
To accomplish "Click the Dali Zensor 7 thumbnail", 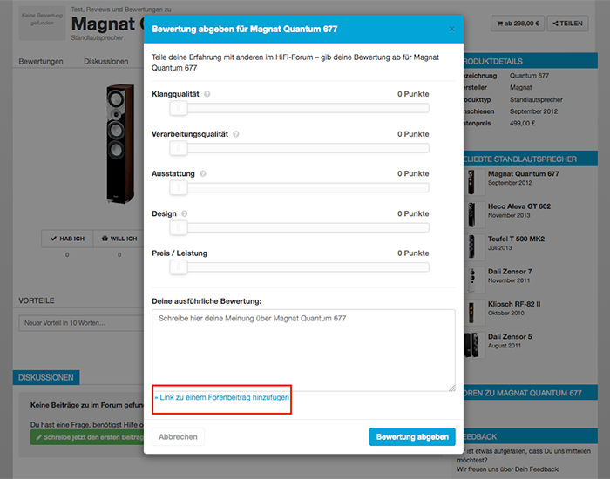I will [472, 280].
